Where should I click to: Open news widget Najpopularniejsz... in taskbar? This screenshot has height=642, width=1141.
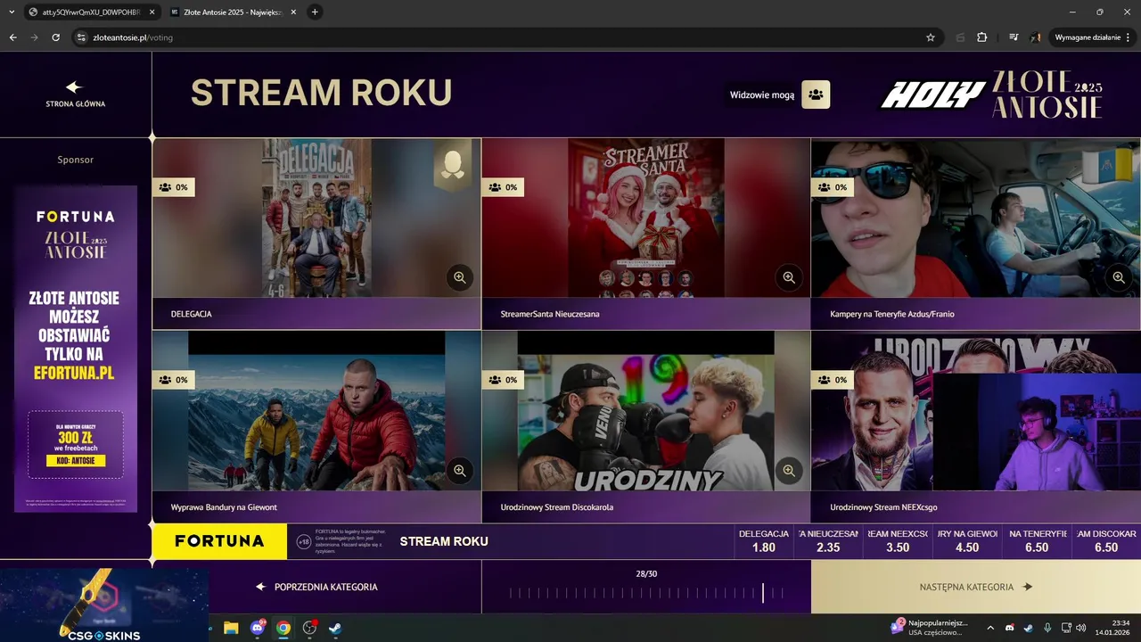tap(929, 628)
